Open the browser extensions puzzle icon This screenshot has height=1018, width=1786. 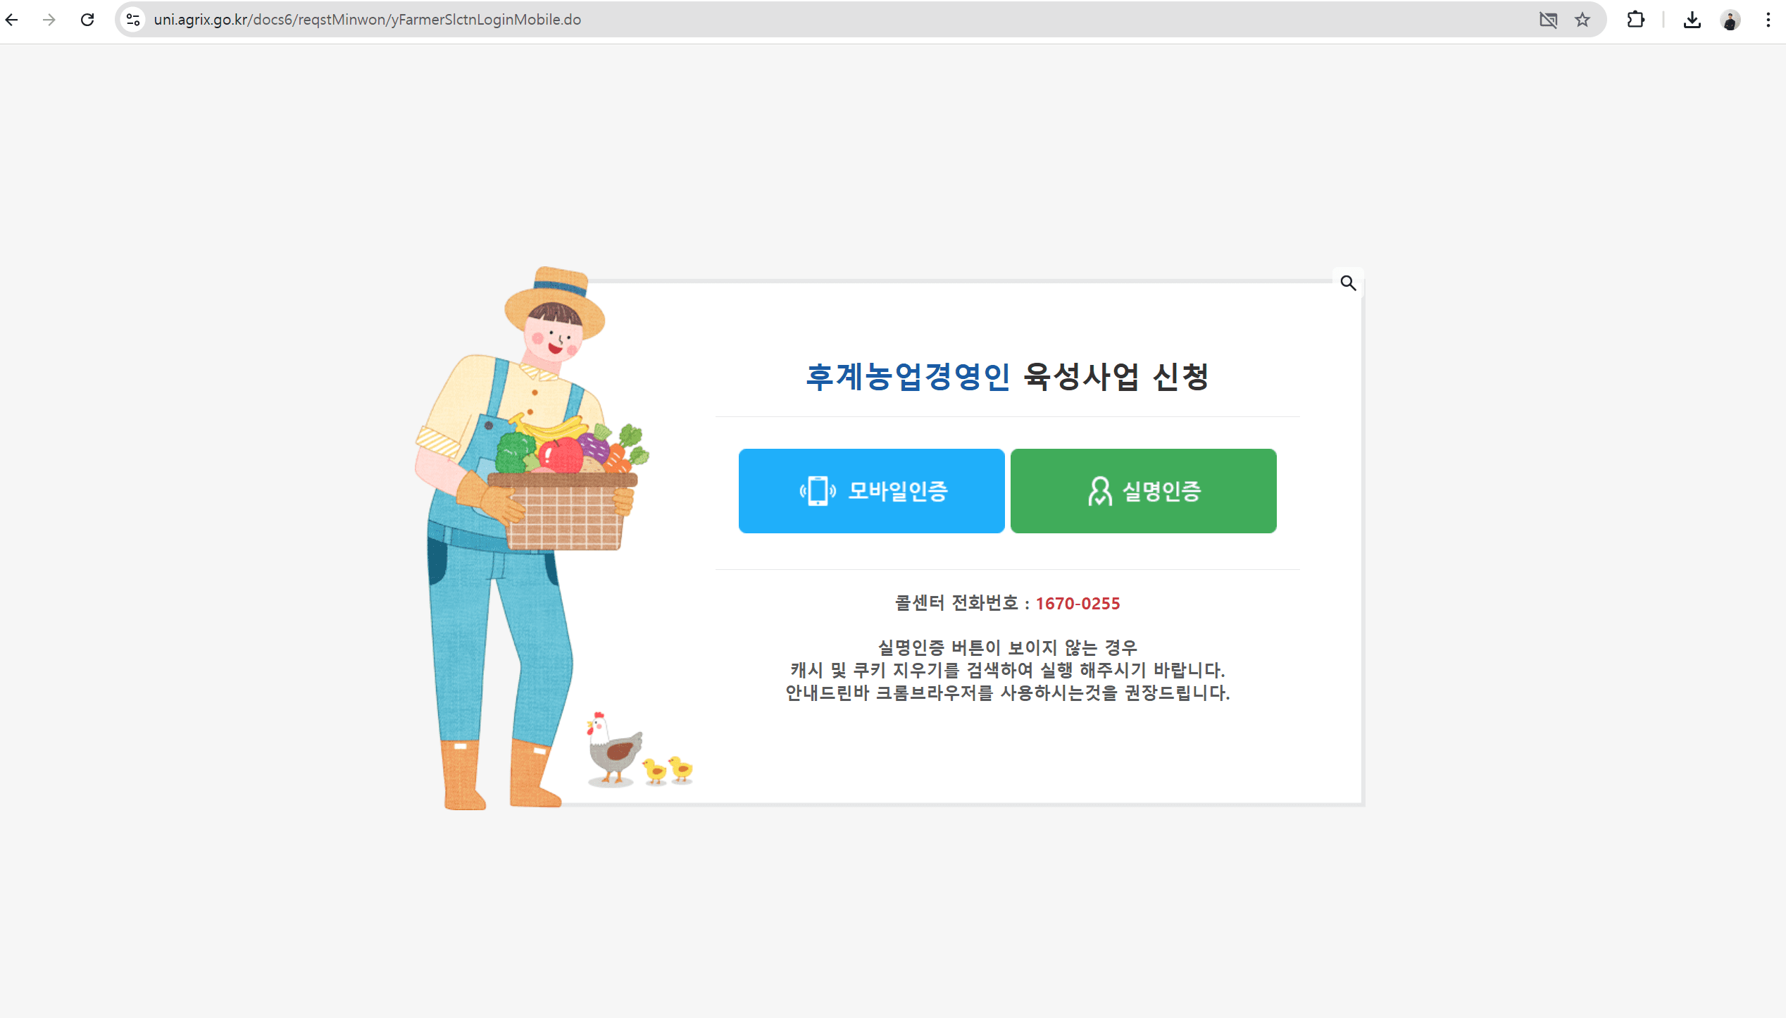(x=1635, y=20)
